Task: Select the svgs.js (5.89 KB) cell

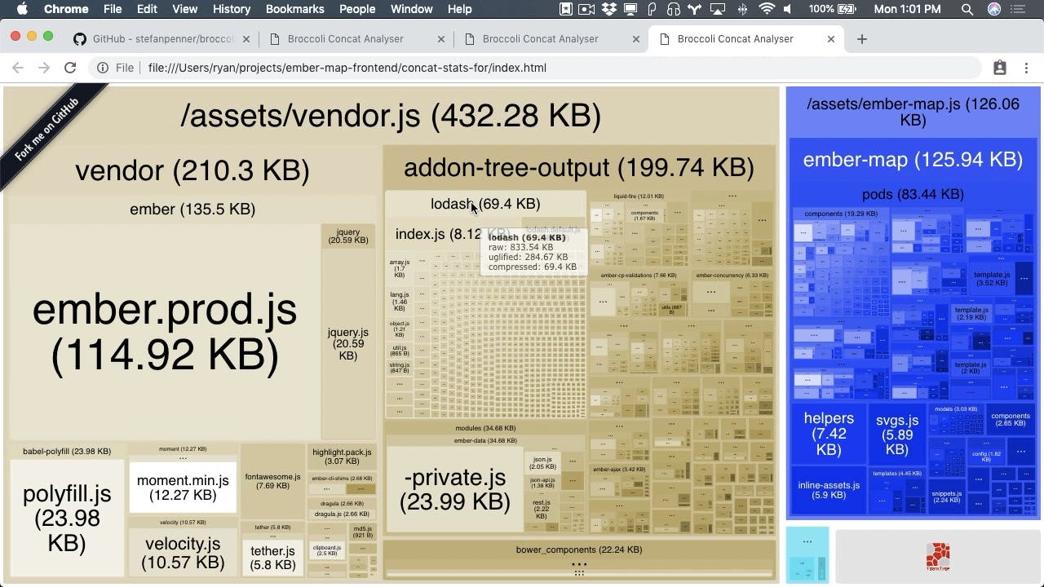Action: [x=897, y=435]
